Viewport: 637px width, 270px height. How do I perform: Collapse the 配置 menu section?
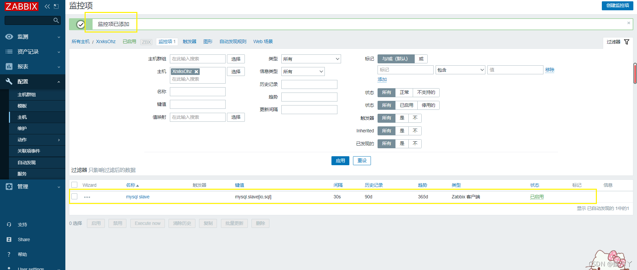pos(59,82)
